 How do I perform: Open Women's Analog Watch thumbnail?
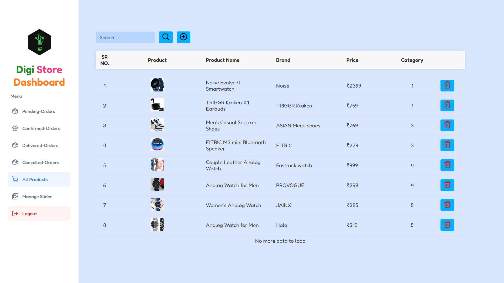[x=157, y=204]
